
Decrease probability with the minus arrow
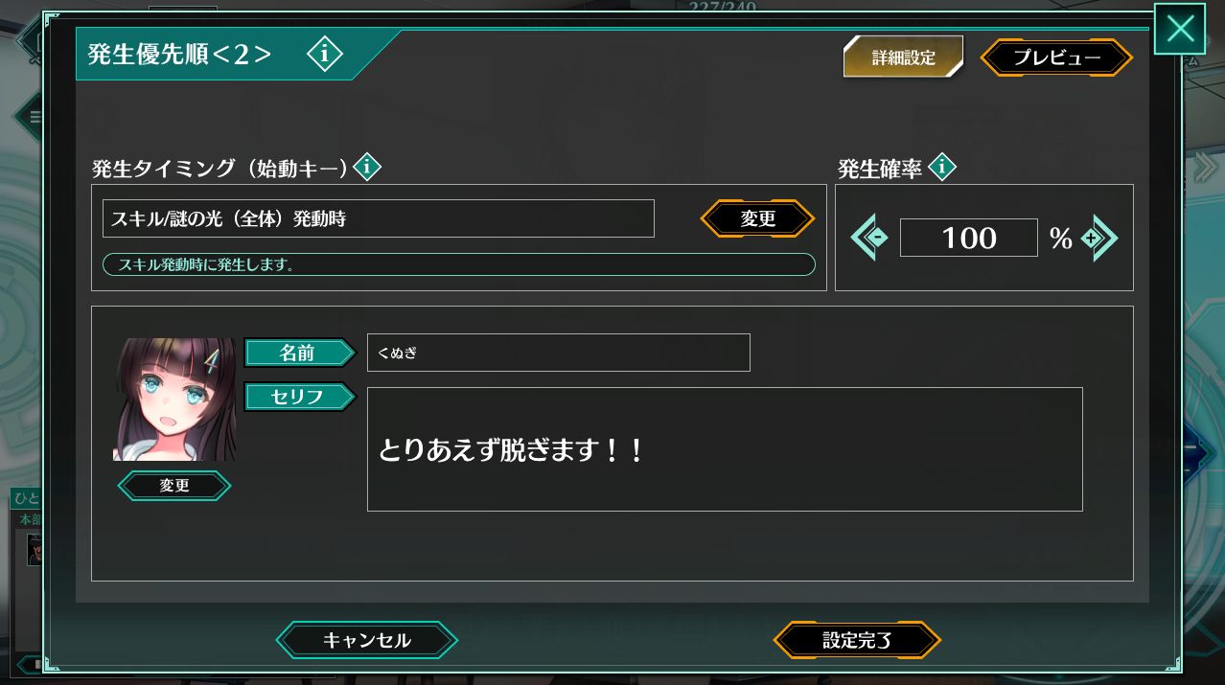870,238
